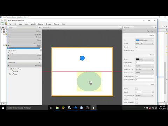168x126 pixels.
Task: Toggle the Visible checkbox
Action: coord(136,99)
